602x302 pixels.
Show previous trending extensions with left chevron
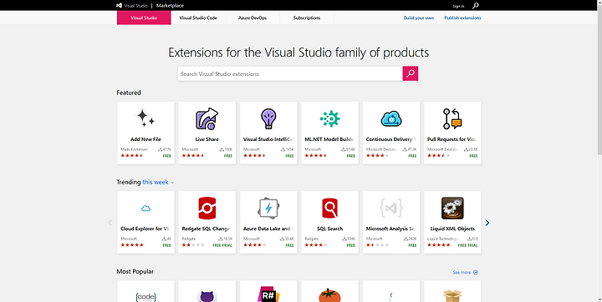coord(110,223)
